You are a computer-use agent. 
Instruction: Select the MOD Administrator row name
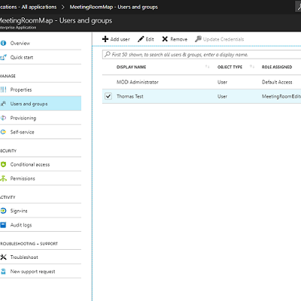coord(138,82)
